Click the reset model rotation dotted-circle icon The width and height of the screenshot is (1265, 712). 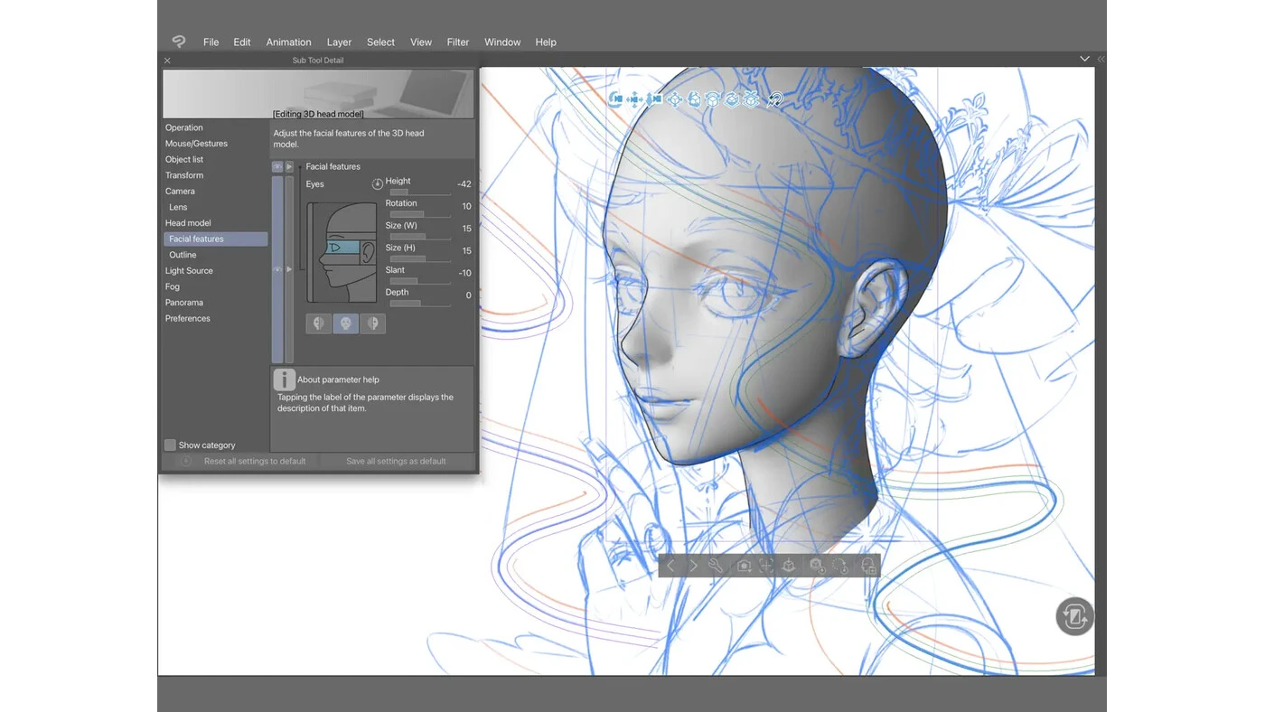[x=839, y=566]
